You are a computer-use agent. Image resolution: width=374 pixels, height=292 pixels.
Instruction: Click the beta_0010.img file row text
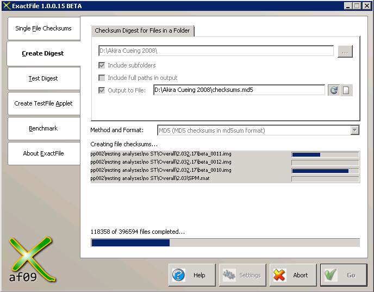161,170
